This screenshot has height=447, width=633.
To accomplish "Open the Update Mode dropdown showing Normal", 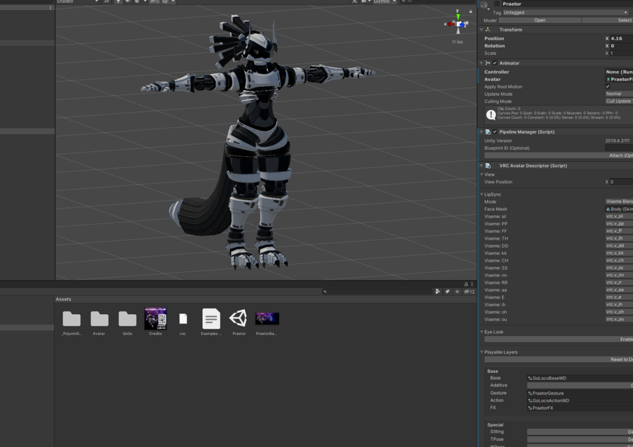I will click(x=619, y=94).
